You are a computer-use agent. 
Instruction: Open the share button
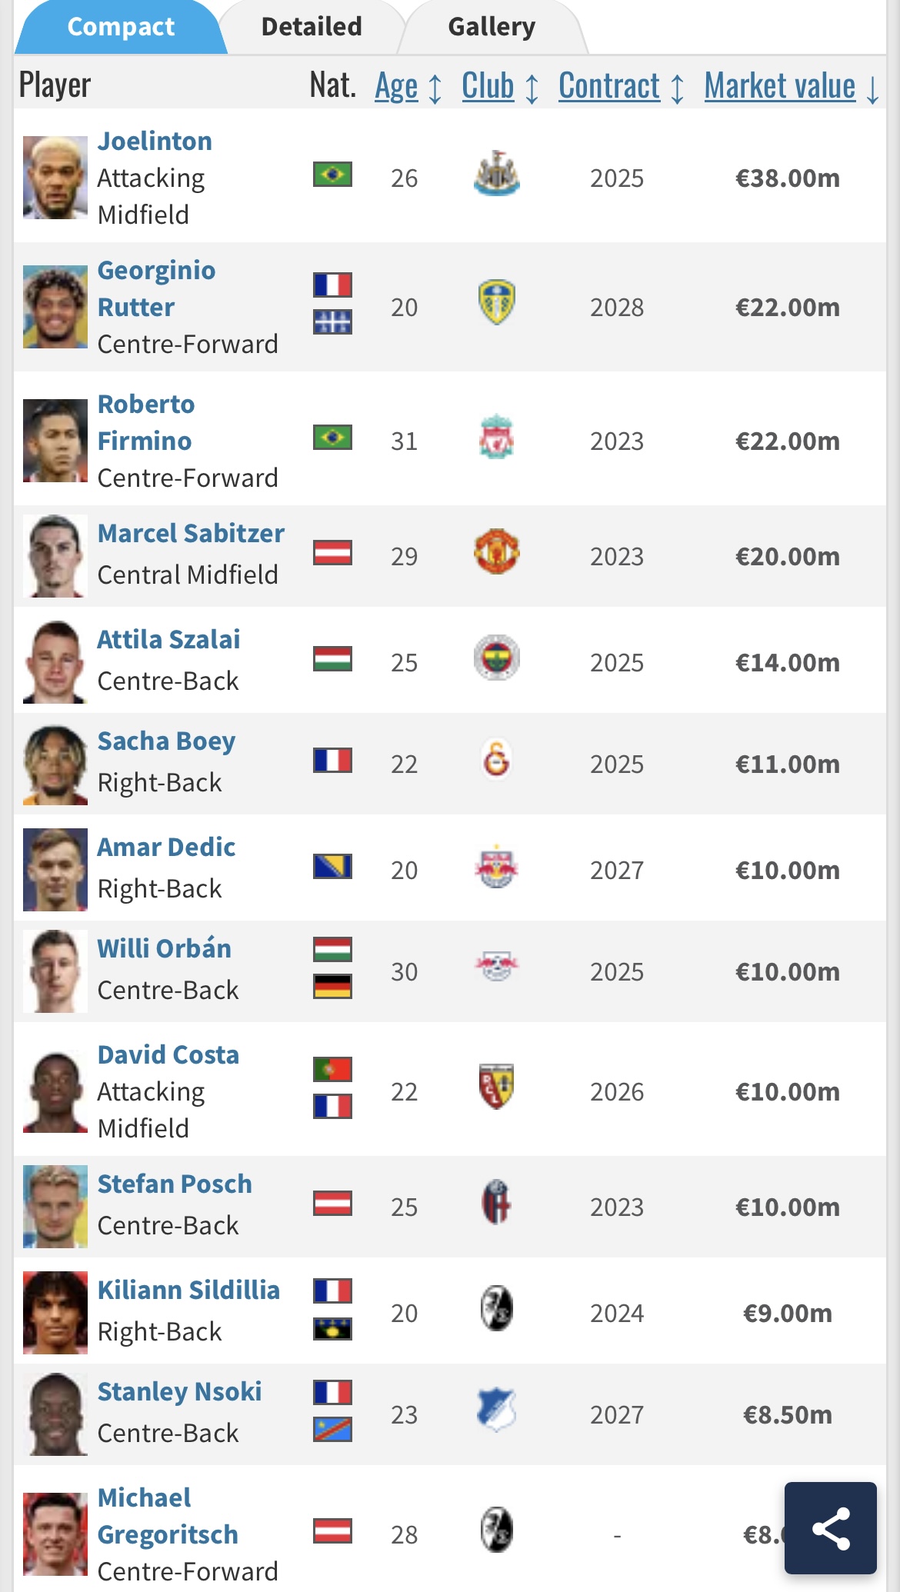tap(830, 1527)
